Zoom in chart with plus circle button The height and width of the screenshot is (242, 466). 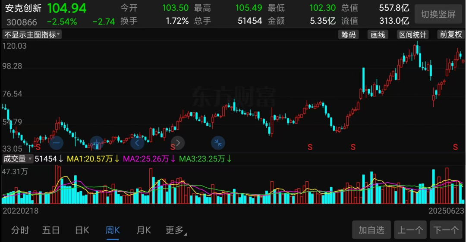pyautogui.click(x=96, y=143)
